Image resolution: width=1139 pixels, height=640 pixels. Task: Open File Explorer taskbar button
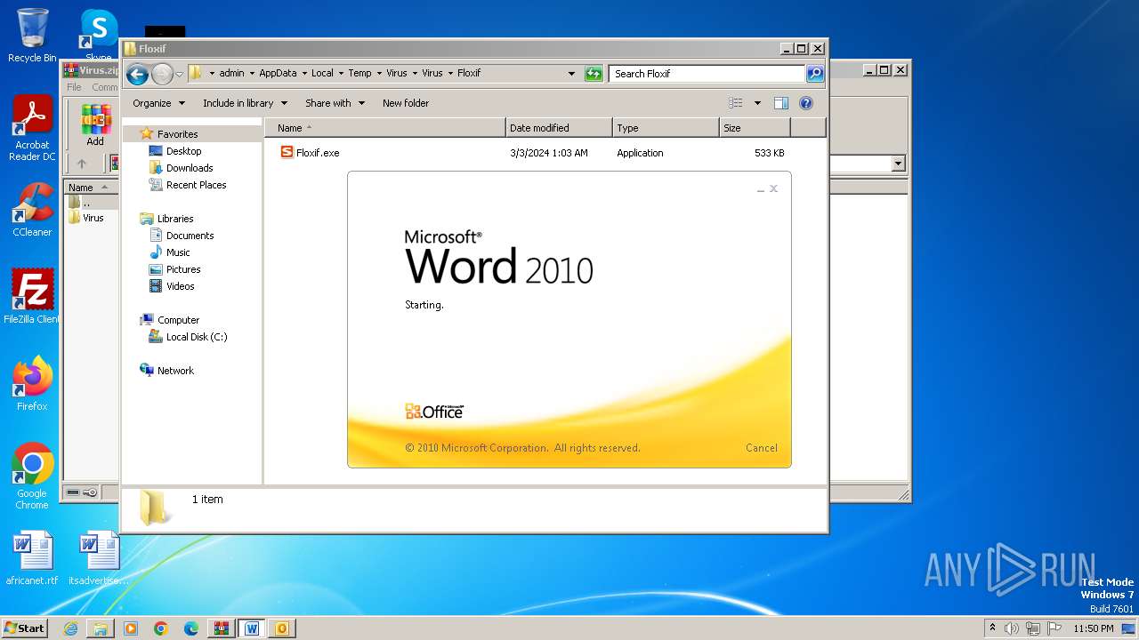coord(101,628)
